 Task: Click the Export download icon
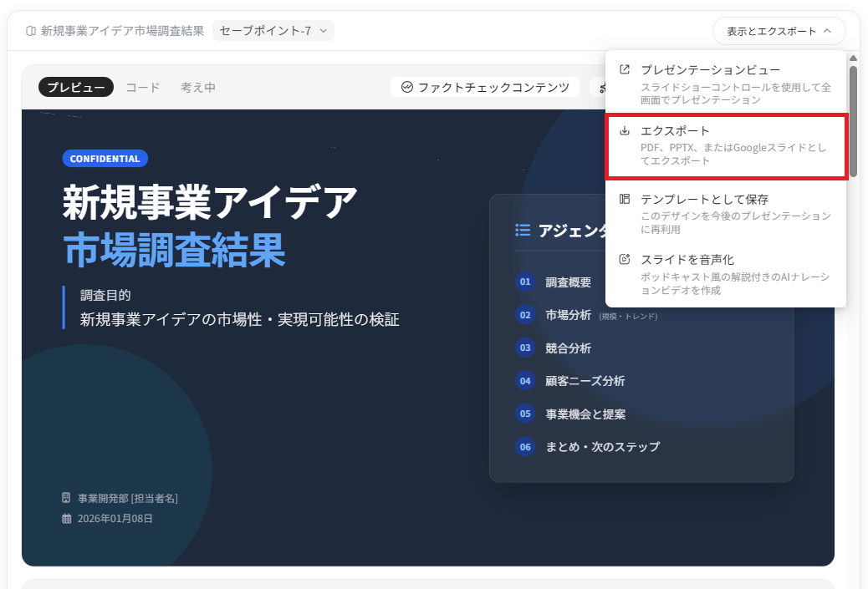624,131
